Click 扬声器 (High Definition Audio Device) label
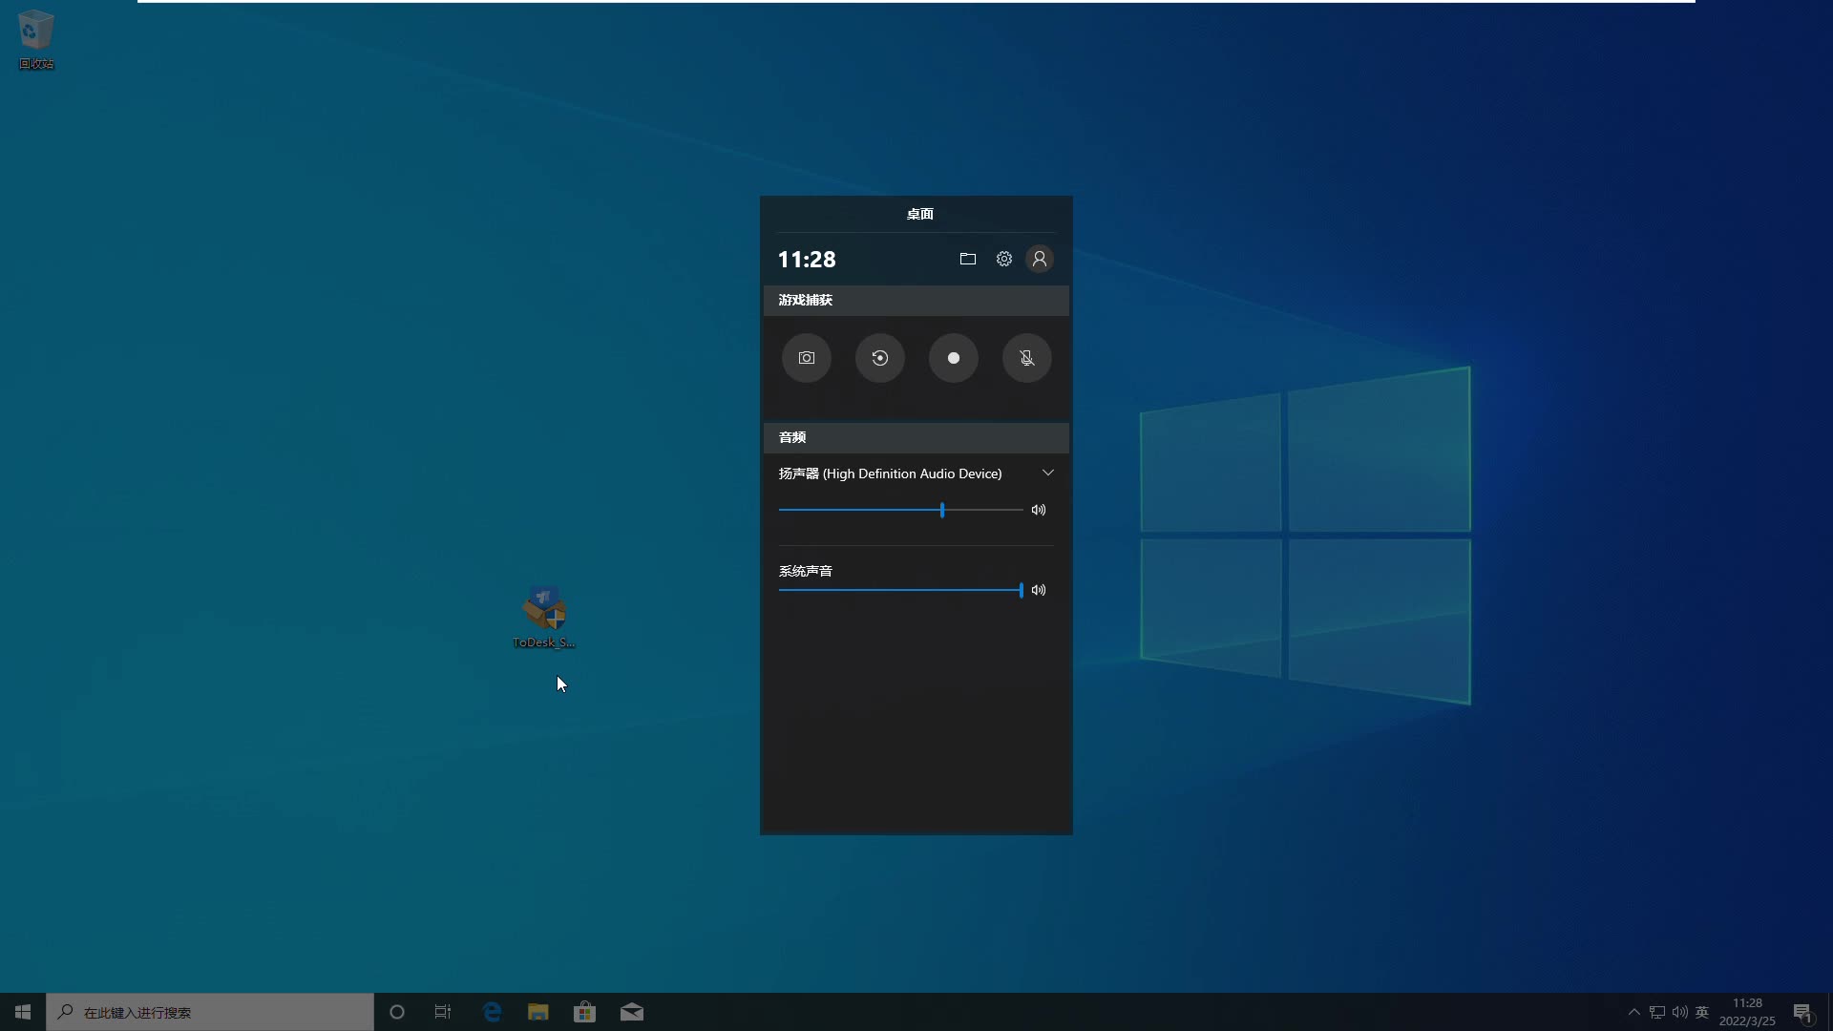The height and width of the screenshot is (1031, 1833). [x=890, y=473]
